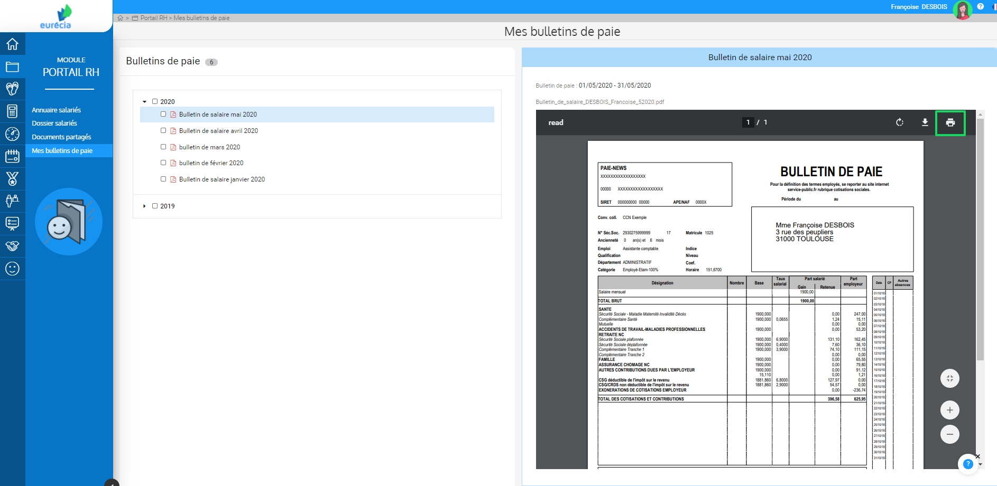Click the print icon in PDF toolbar

point(950,122)
